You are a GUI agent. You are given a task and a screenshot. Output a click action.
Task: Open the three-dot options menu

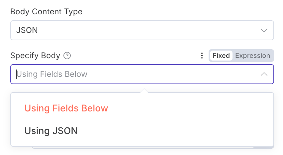202,56
